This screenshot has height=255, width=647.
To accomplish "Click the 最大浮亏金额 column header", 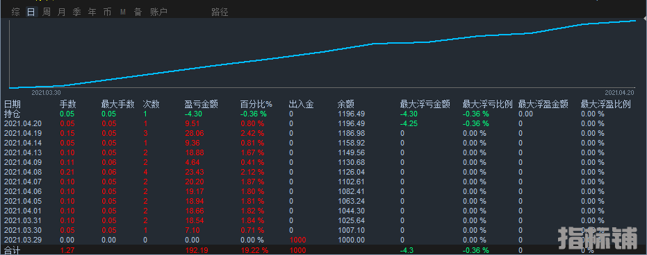I will click(x=425, y=105).
